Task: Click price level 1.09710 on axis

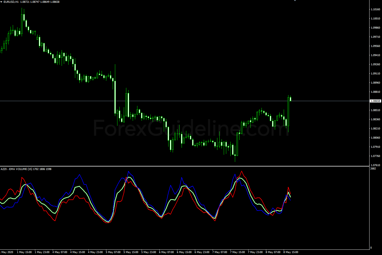Action: point(376,37)
